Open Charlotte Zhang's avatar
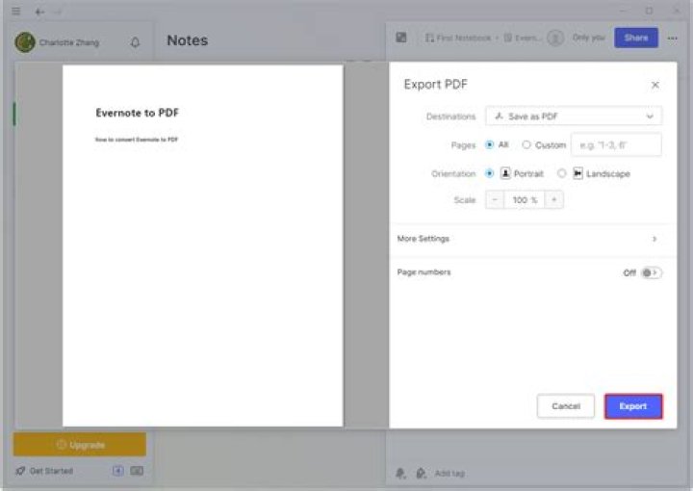Screen dimensions: 693x491 click(25, 42)
